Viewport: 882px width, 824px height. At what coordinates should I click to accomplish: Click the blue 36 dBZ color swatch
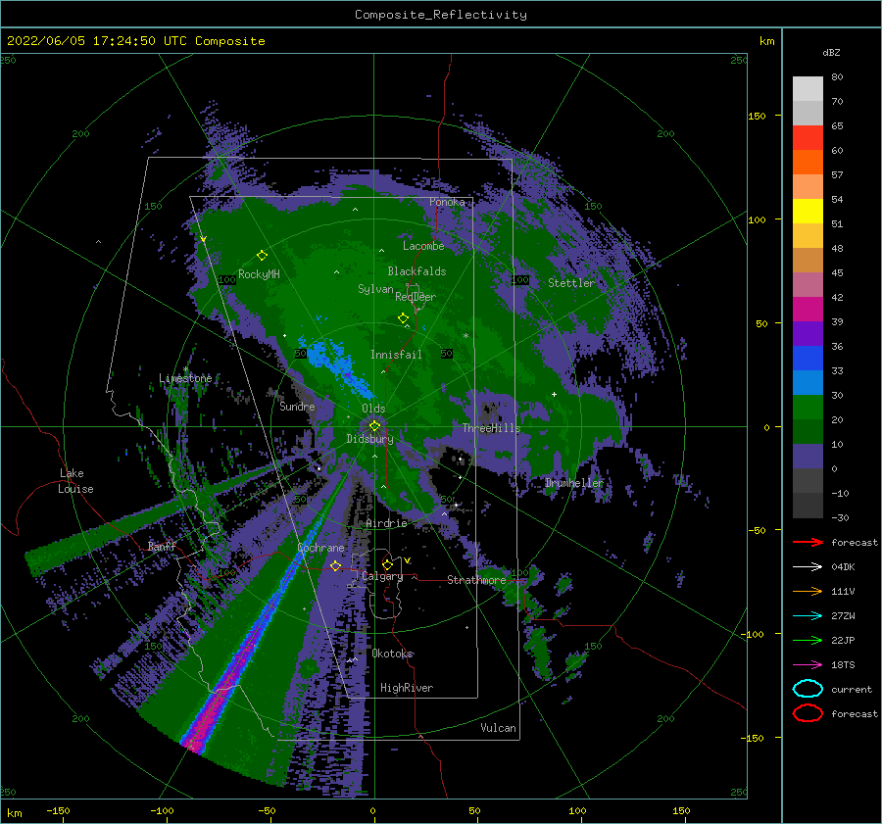pos(808,358)
